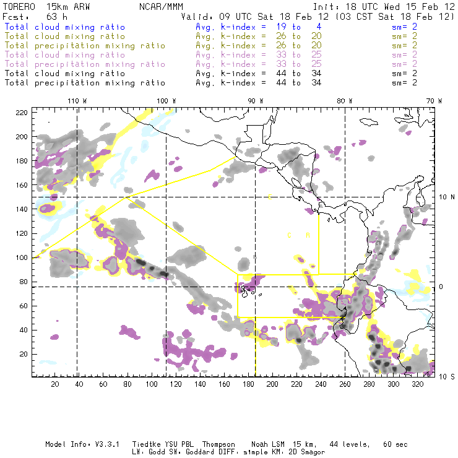Click the 'Tiedtke' scheme label
The width and height of the screenshot is (458, 458).
click(x=146, y=444)
